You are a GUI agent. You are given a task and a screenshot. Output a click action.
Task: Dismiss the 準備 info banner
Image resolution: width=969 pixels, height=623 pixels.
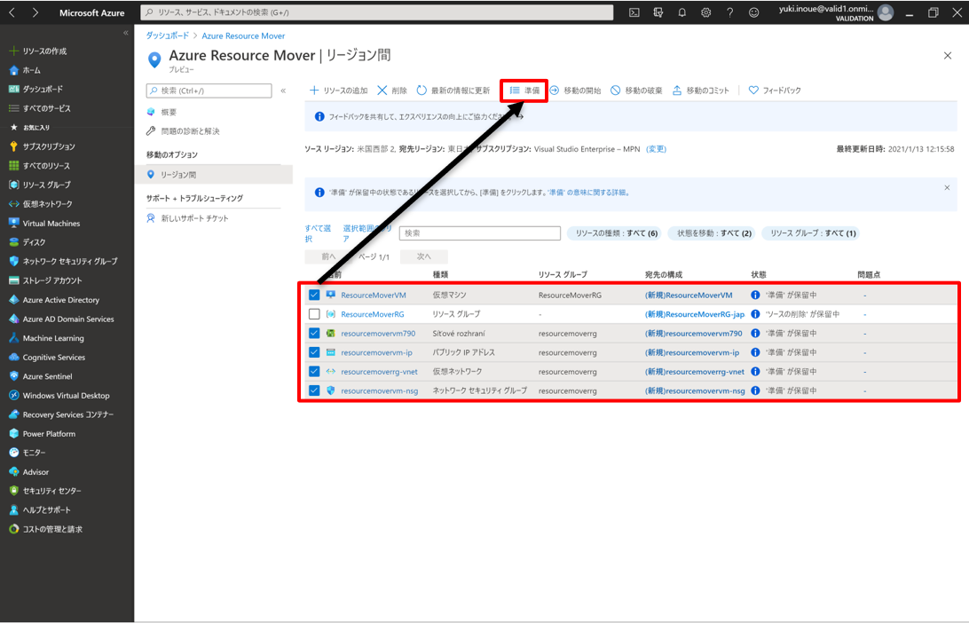[x=947, y=187]
